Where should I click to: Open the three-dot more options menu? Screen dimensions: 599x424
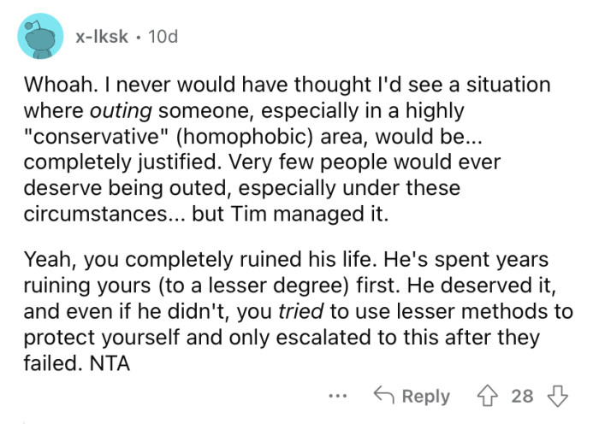(338, 396)
